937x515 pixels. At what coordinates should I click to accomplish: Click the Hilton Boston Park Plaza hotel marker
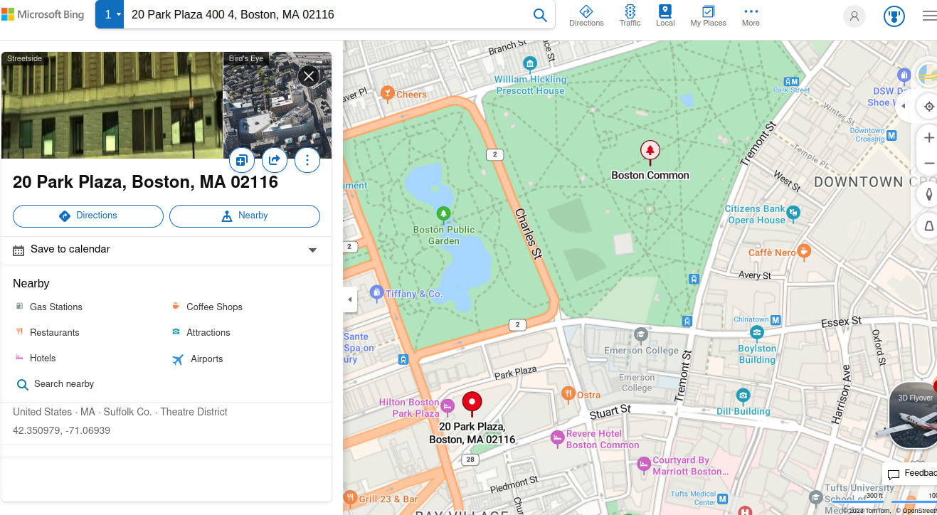448,406
